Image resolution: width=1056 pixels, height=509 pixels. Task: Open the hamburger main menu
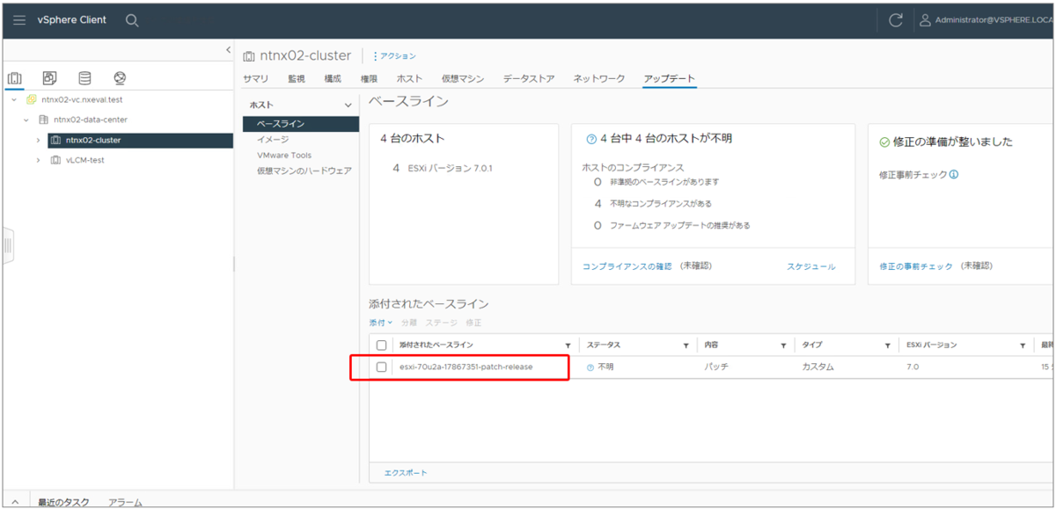click(19, 20)
